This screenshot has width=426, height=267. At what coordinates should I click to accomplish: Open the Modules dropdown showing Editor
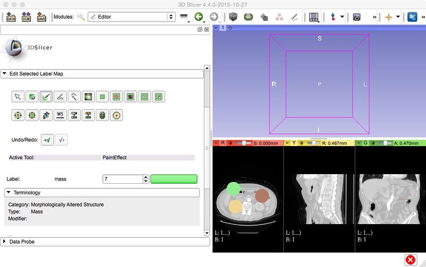click(132, 17)
